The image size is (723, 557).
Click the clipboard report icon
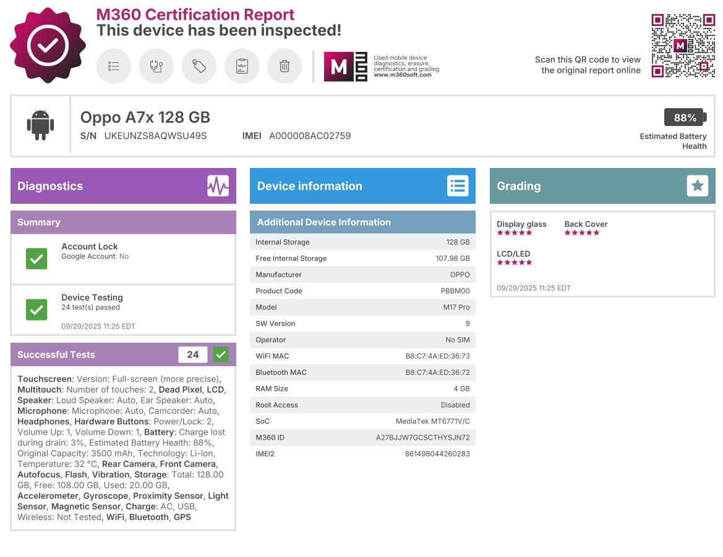(242, 66)
